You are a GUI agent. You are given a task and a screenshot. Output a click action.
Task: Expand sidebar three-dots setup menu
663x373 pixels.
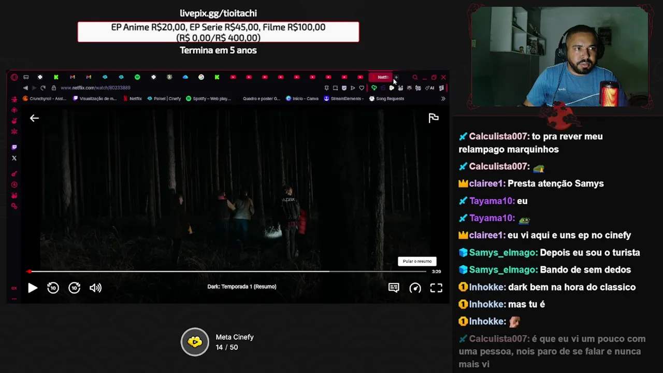(14, 298)
